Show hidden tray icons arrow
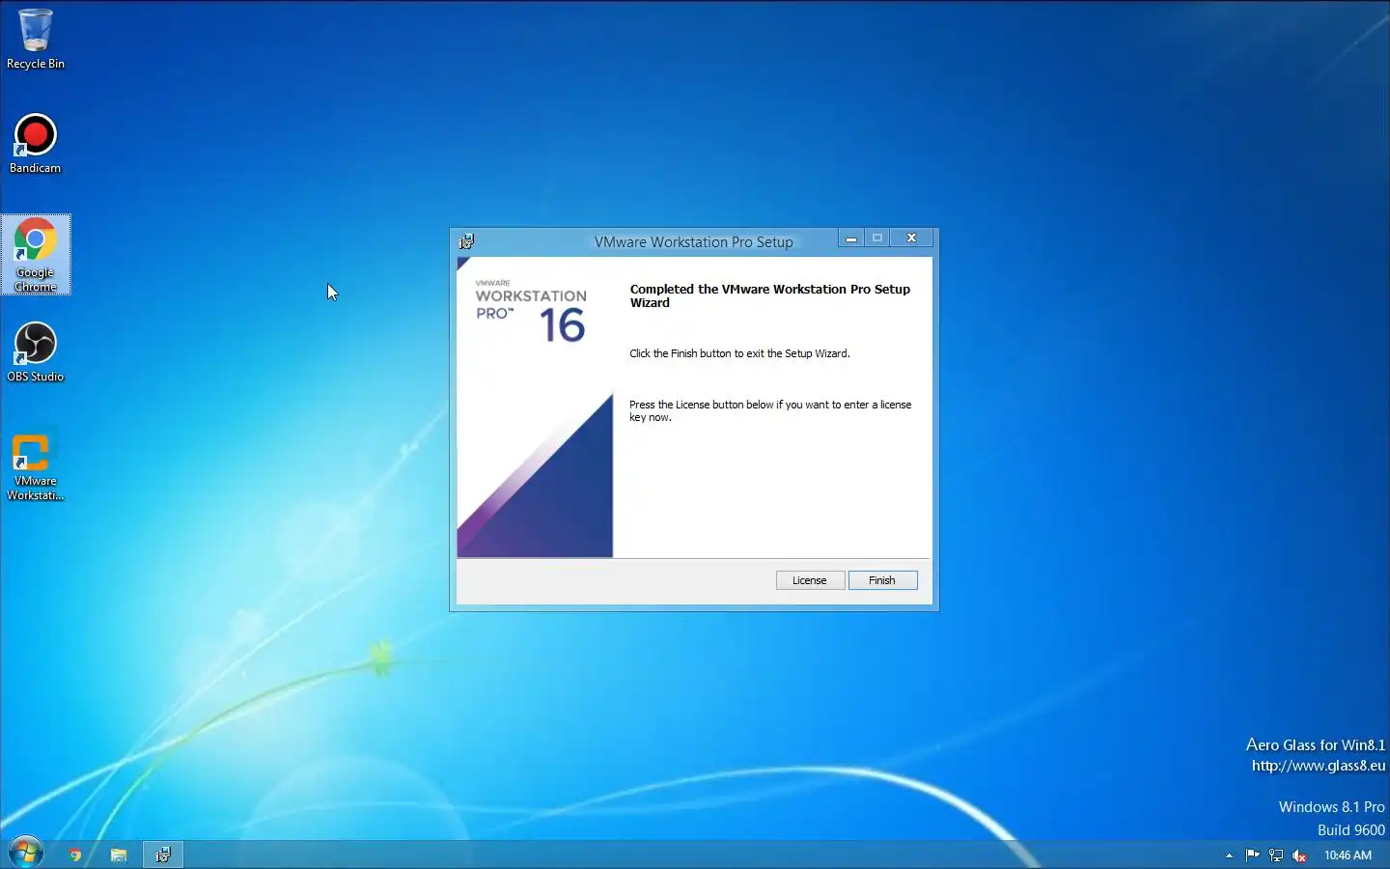The image size is (1390, 869). [x=1229, y=855]
